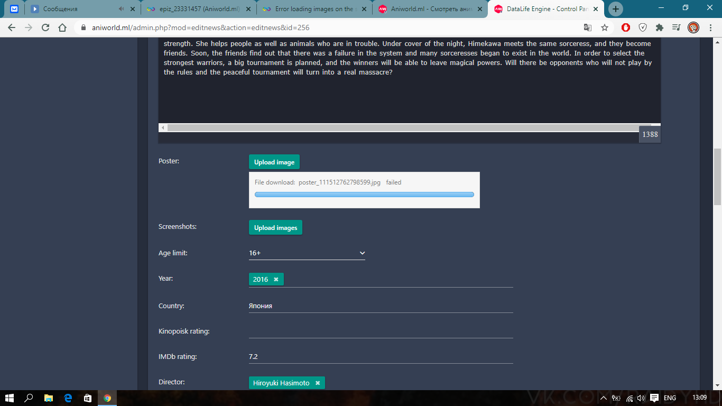This screenshot has height=406, width=722.
Task: Switch to the epiz_23331457 (Aniworld.ml) tab
Action: tap(192, 9)
